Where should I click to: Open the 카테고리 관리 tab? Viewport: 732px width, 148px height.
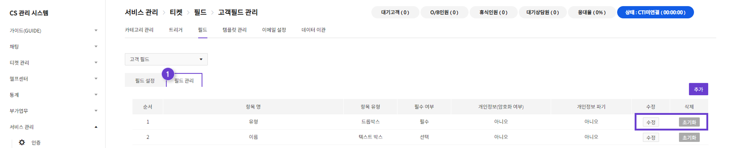[139, 30]
